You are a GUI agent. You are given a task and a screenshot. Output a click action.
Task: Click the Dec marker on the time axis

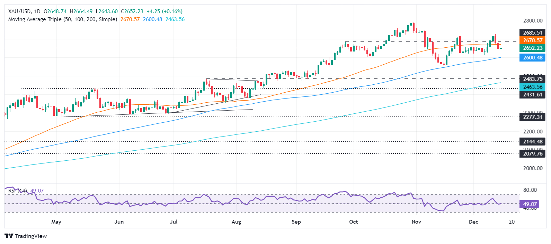[473, 222]
